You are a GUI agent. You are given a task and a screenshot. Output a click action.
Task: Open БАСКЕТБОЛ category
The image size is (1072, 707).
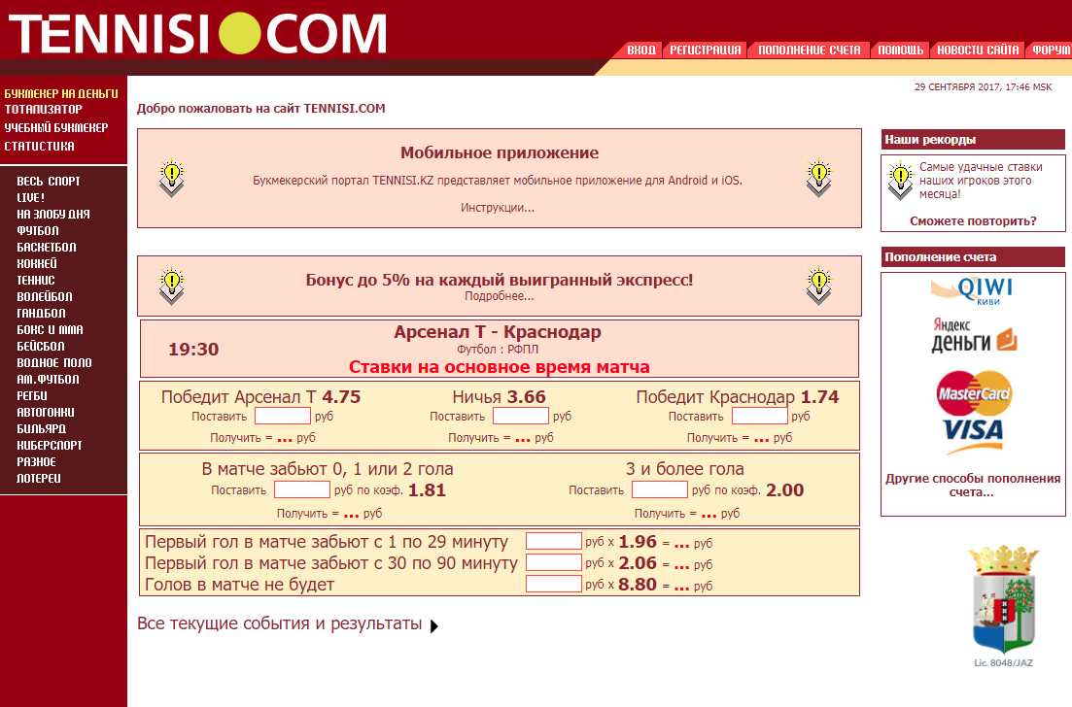(x=47, y=248)
